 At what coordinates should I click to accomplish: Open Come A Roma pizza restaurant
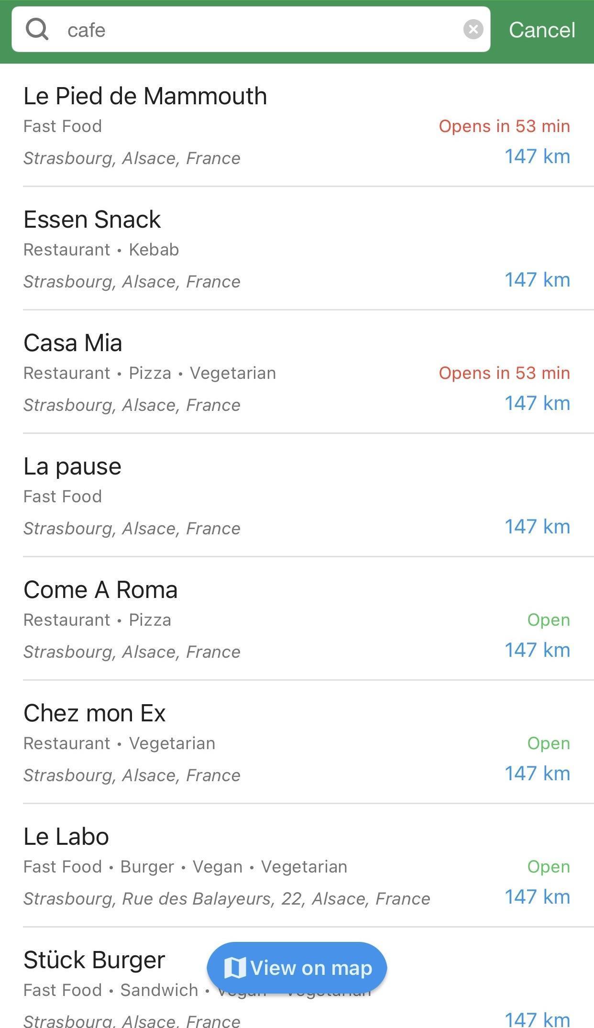pos(100,590)
